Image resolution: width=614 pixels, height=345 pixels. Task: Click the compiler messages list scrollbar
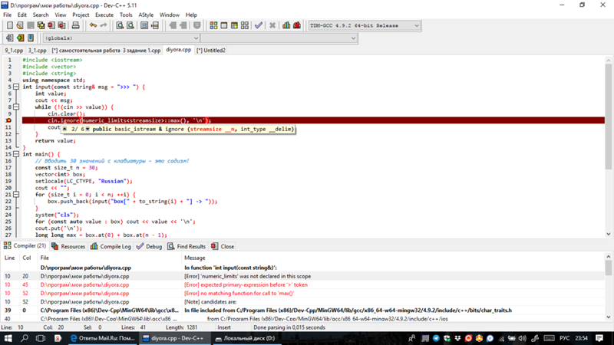pos(608,287)
